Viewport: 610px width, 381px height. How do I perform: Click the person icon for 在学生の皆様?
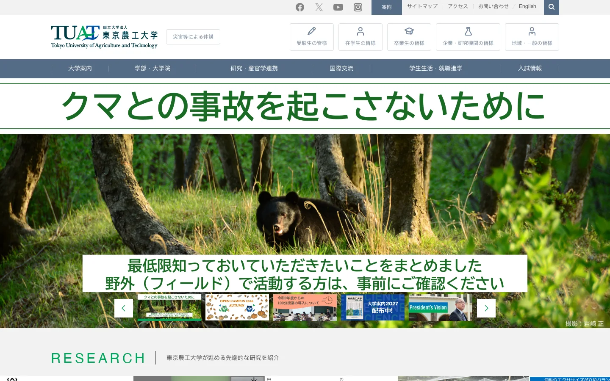click(360, 31)
